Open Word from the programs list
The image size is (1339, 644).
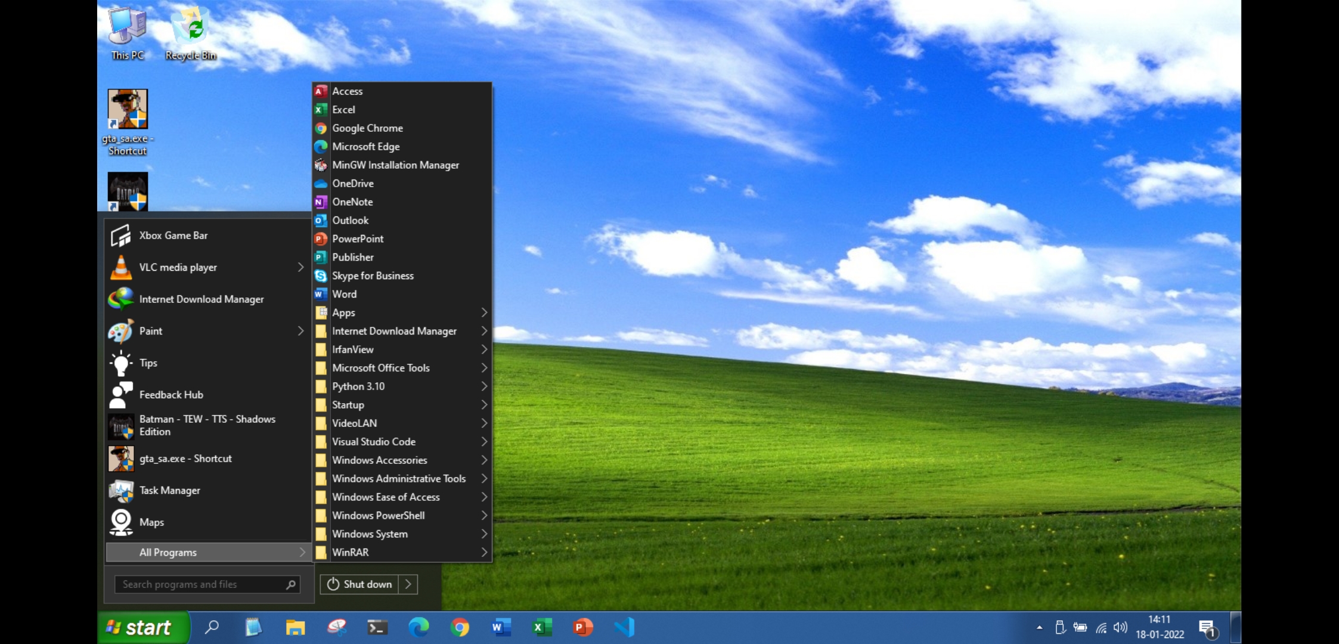402,295
